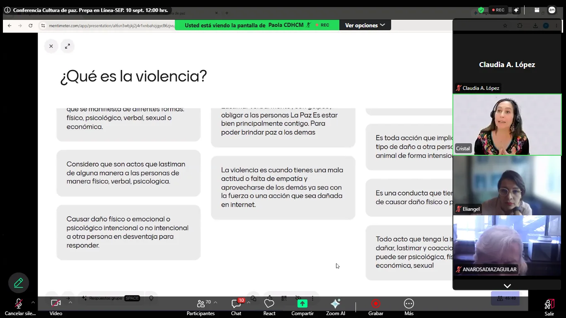This screenshot has height=318, width=566.
Task: Select ANAROSADIAZAGUILAR video tile
Action: pos(507,245)
